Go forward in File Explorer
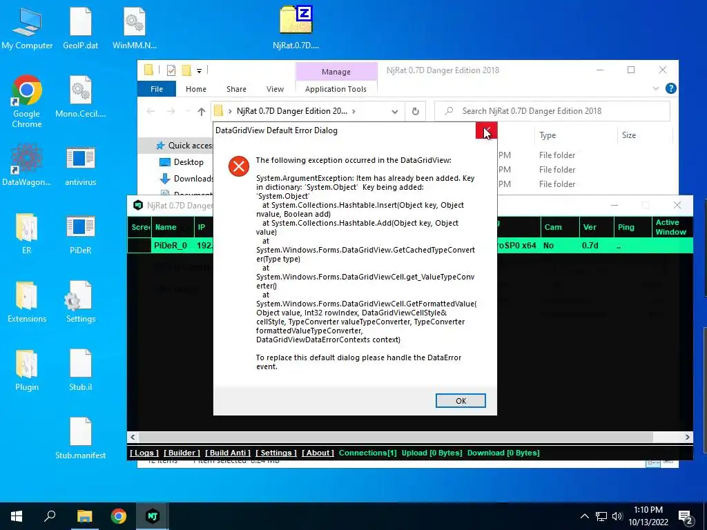Screen dimensions: 707x530 [x=171, y=111]
